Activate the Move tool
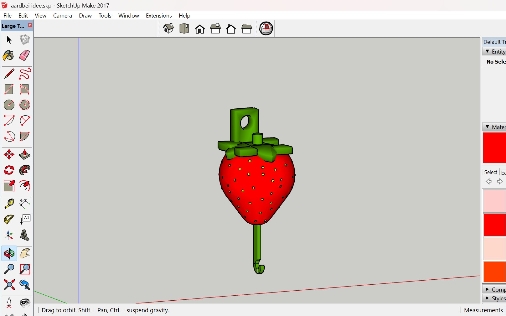This screenshot has width=506, height=316. click(9, 154)
